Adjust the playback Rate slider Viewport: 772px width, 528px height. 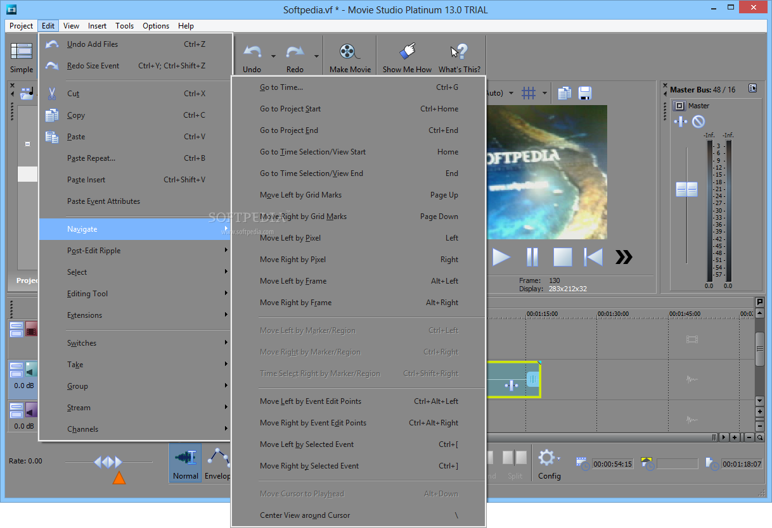pos(108,462)
